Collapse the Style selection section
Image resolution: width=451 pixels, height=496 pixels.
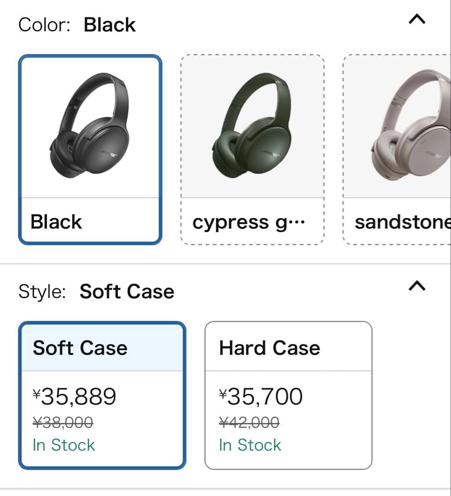point(417,286)
